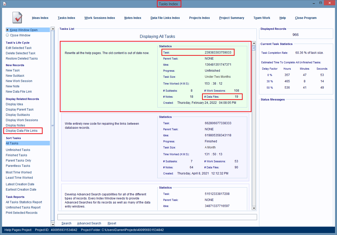Click the checkmark document program logo
The height and width of the screenshot is (235, 337).
(17, 18)
